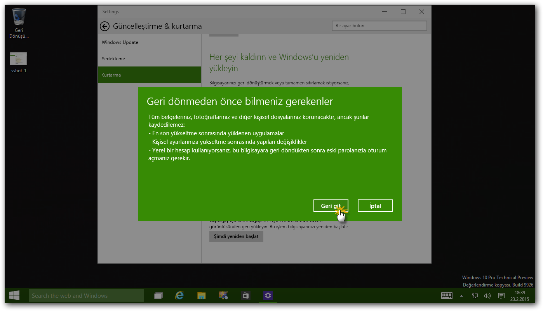
Task: Close the Settings window
Action: pos(422,12)
